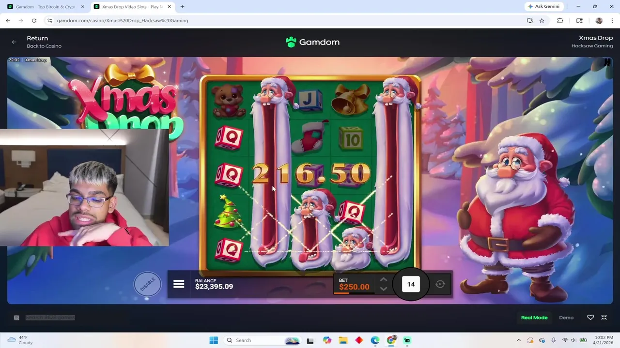The height and width of the screenshot is (348, 620).
Task: Toggle fullscreen view of the game
Action: tap(604, 318)
